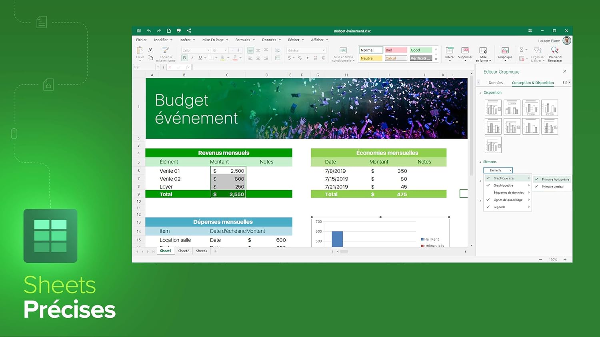
Task: Cut selection with the scissors icon
Action: [x=150, y=50]
